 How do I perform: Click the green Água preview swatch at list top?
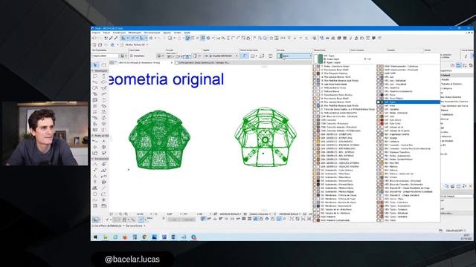pyautogui.click(x=320, y=59)
